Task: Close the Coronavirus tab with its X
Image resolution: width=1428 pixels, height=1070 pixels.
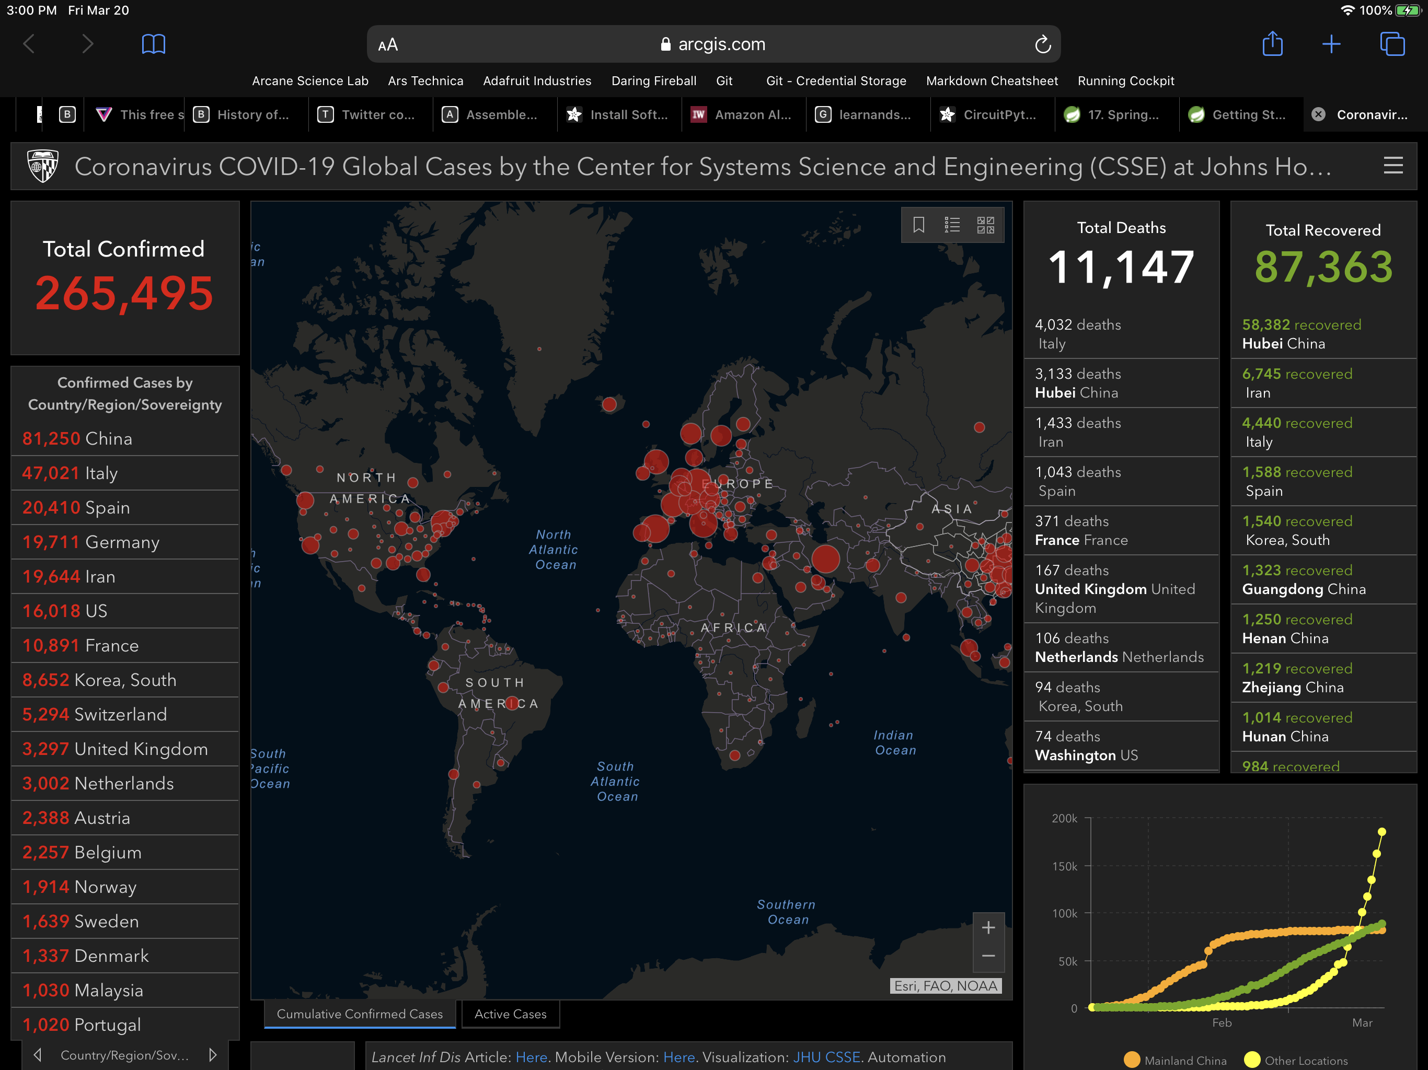Action: pyautogui.click(x=1318, y=114)
